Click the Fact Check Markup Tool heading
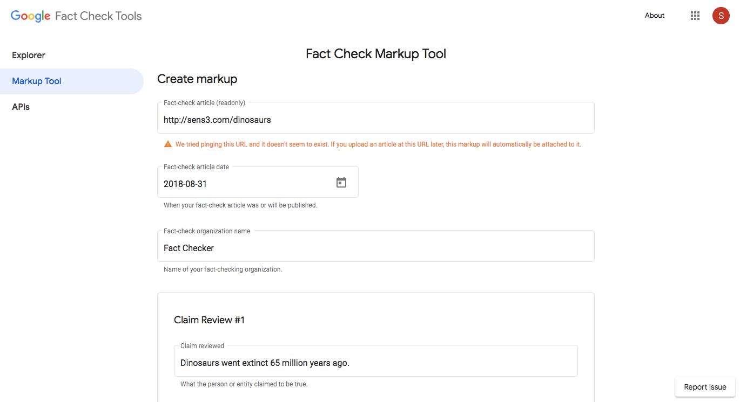This screenshot has height=402, width=740. tap(375, 54)
